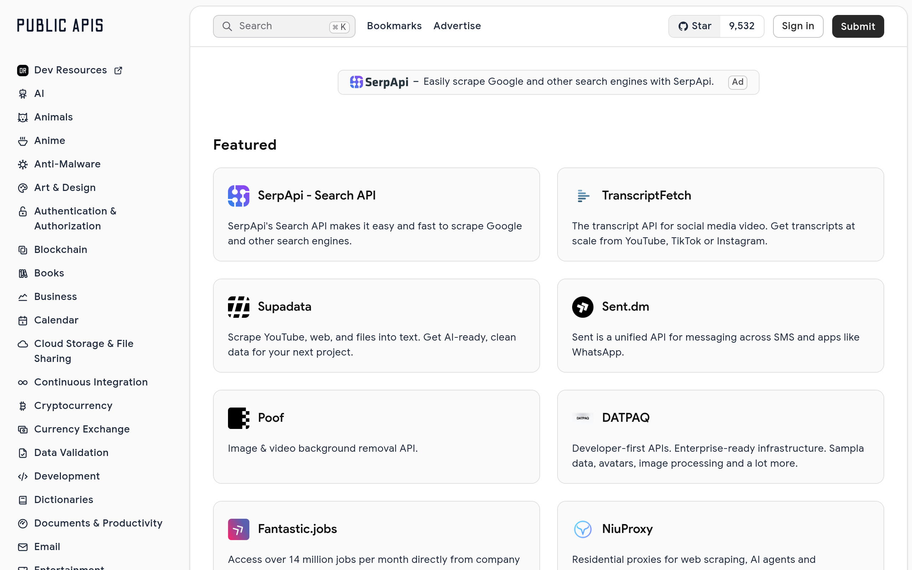Screen dimensions: 912x570
Task: Click the Poof logo icon
Action: coord(239,418)
